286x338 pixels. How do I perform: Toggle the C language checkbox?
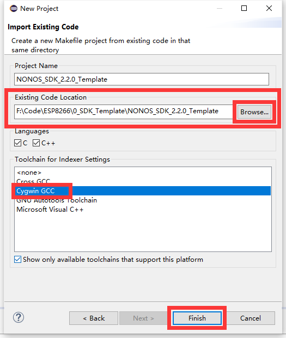(17, 143)
